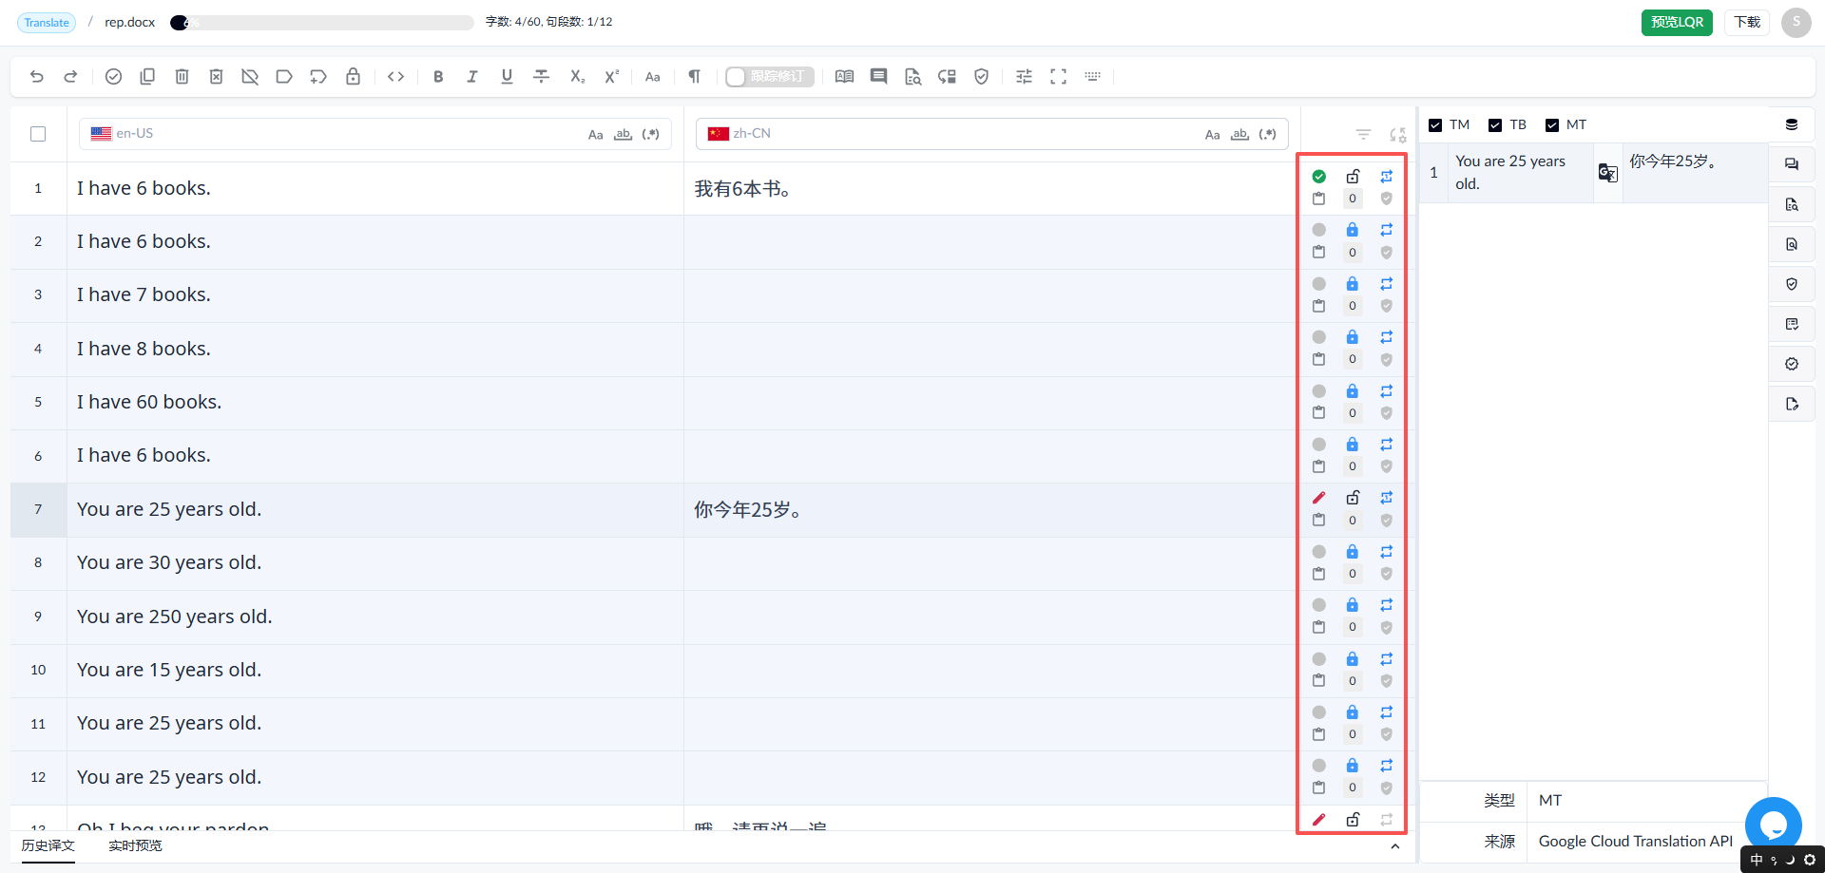Open the editor settings sliders icon
1825x873 pixels.
click(1024, 77)
